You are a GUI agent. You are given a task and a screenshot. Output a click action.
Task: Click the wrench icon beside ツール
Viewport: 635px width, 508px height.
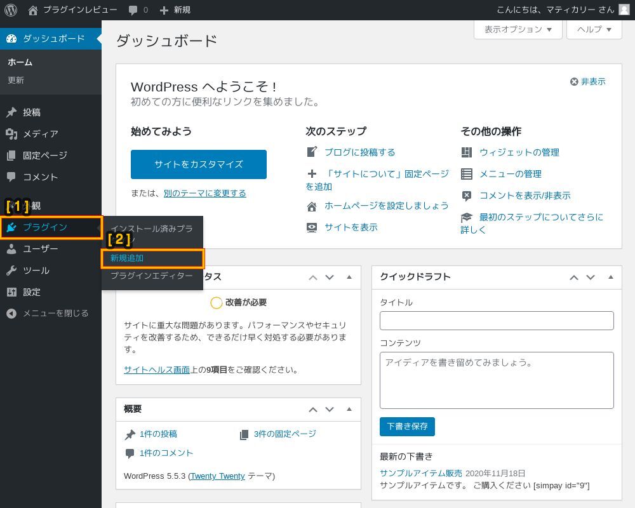(x=11, y=271)
